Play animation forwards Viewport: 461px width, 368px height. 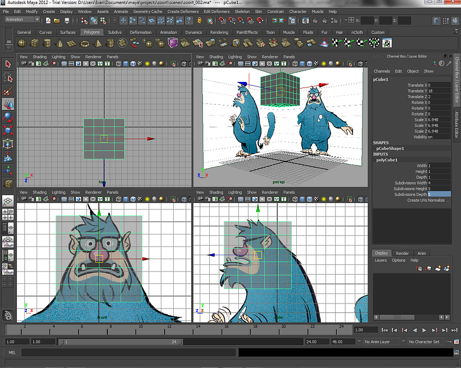(x=424, y=330)
